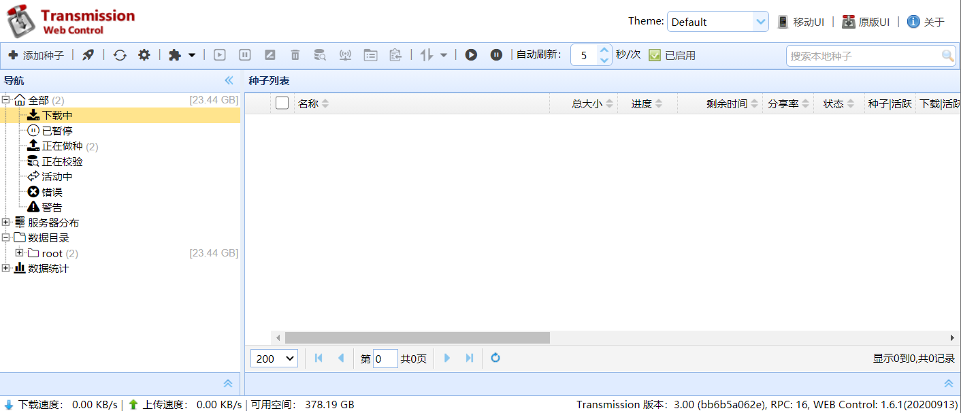Viewport: 961px width, 413px height.
Task: Click the start-all torrents play icon
Action: pyautogui.click(x=471, y=55)
